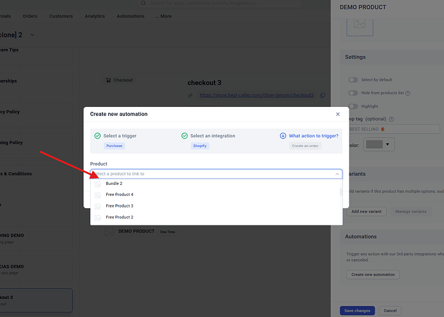Turn on the Highlight toggle

point(353,106)
